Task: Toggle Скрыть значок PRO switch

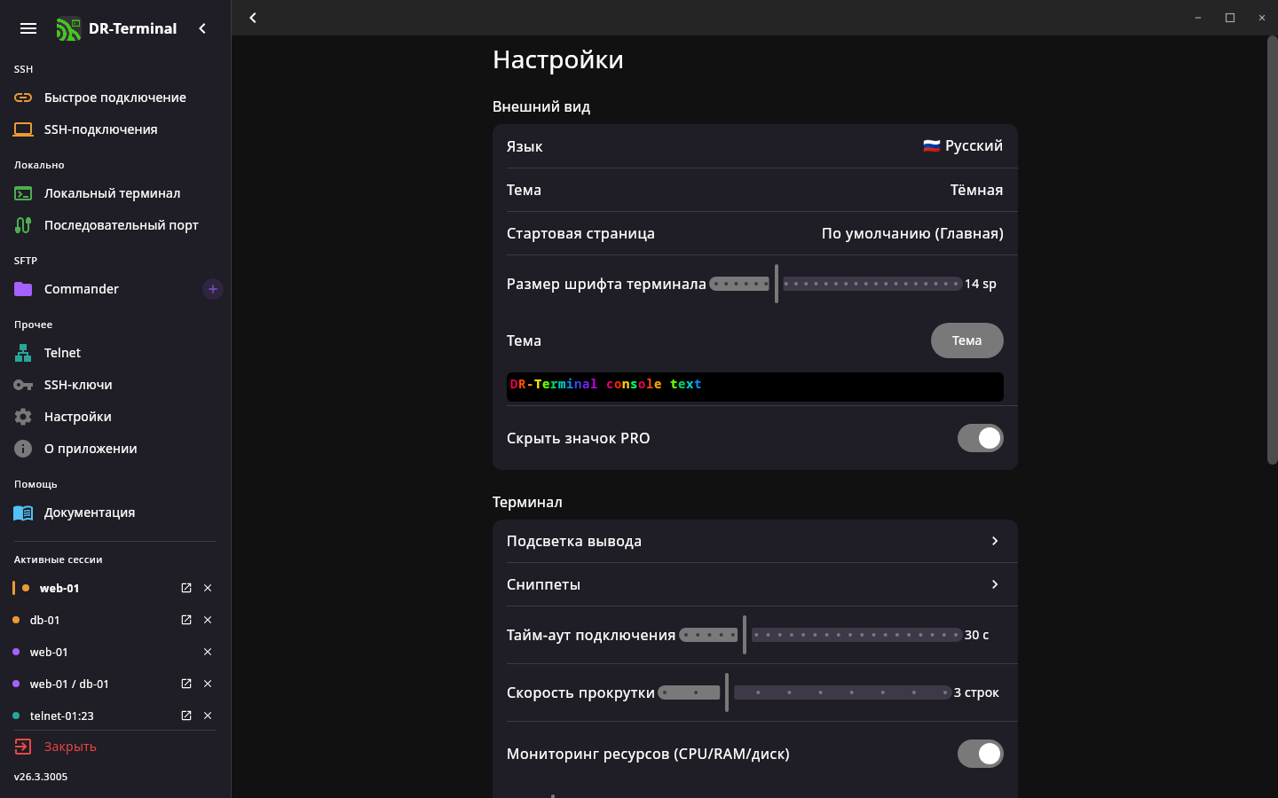Action: tap(980, 438)
